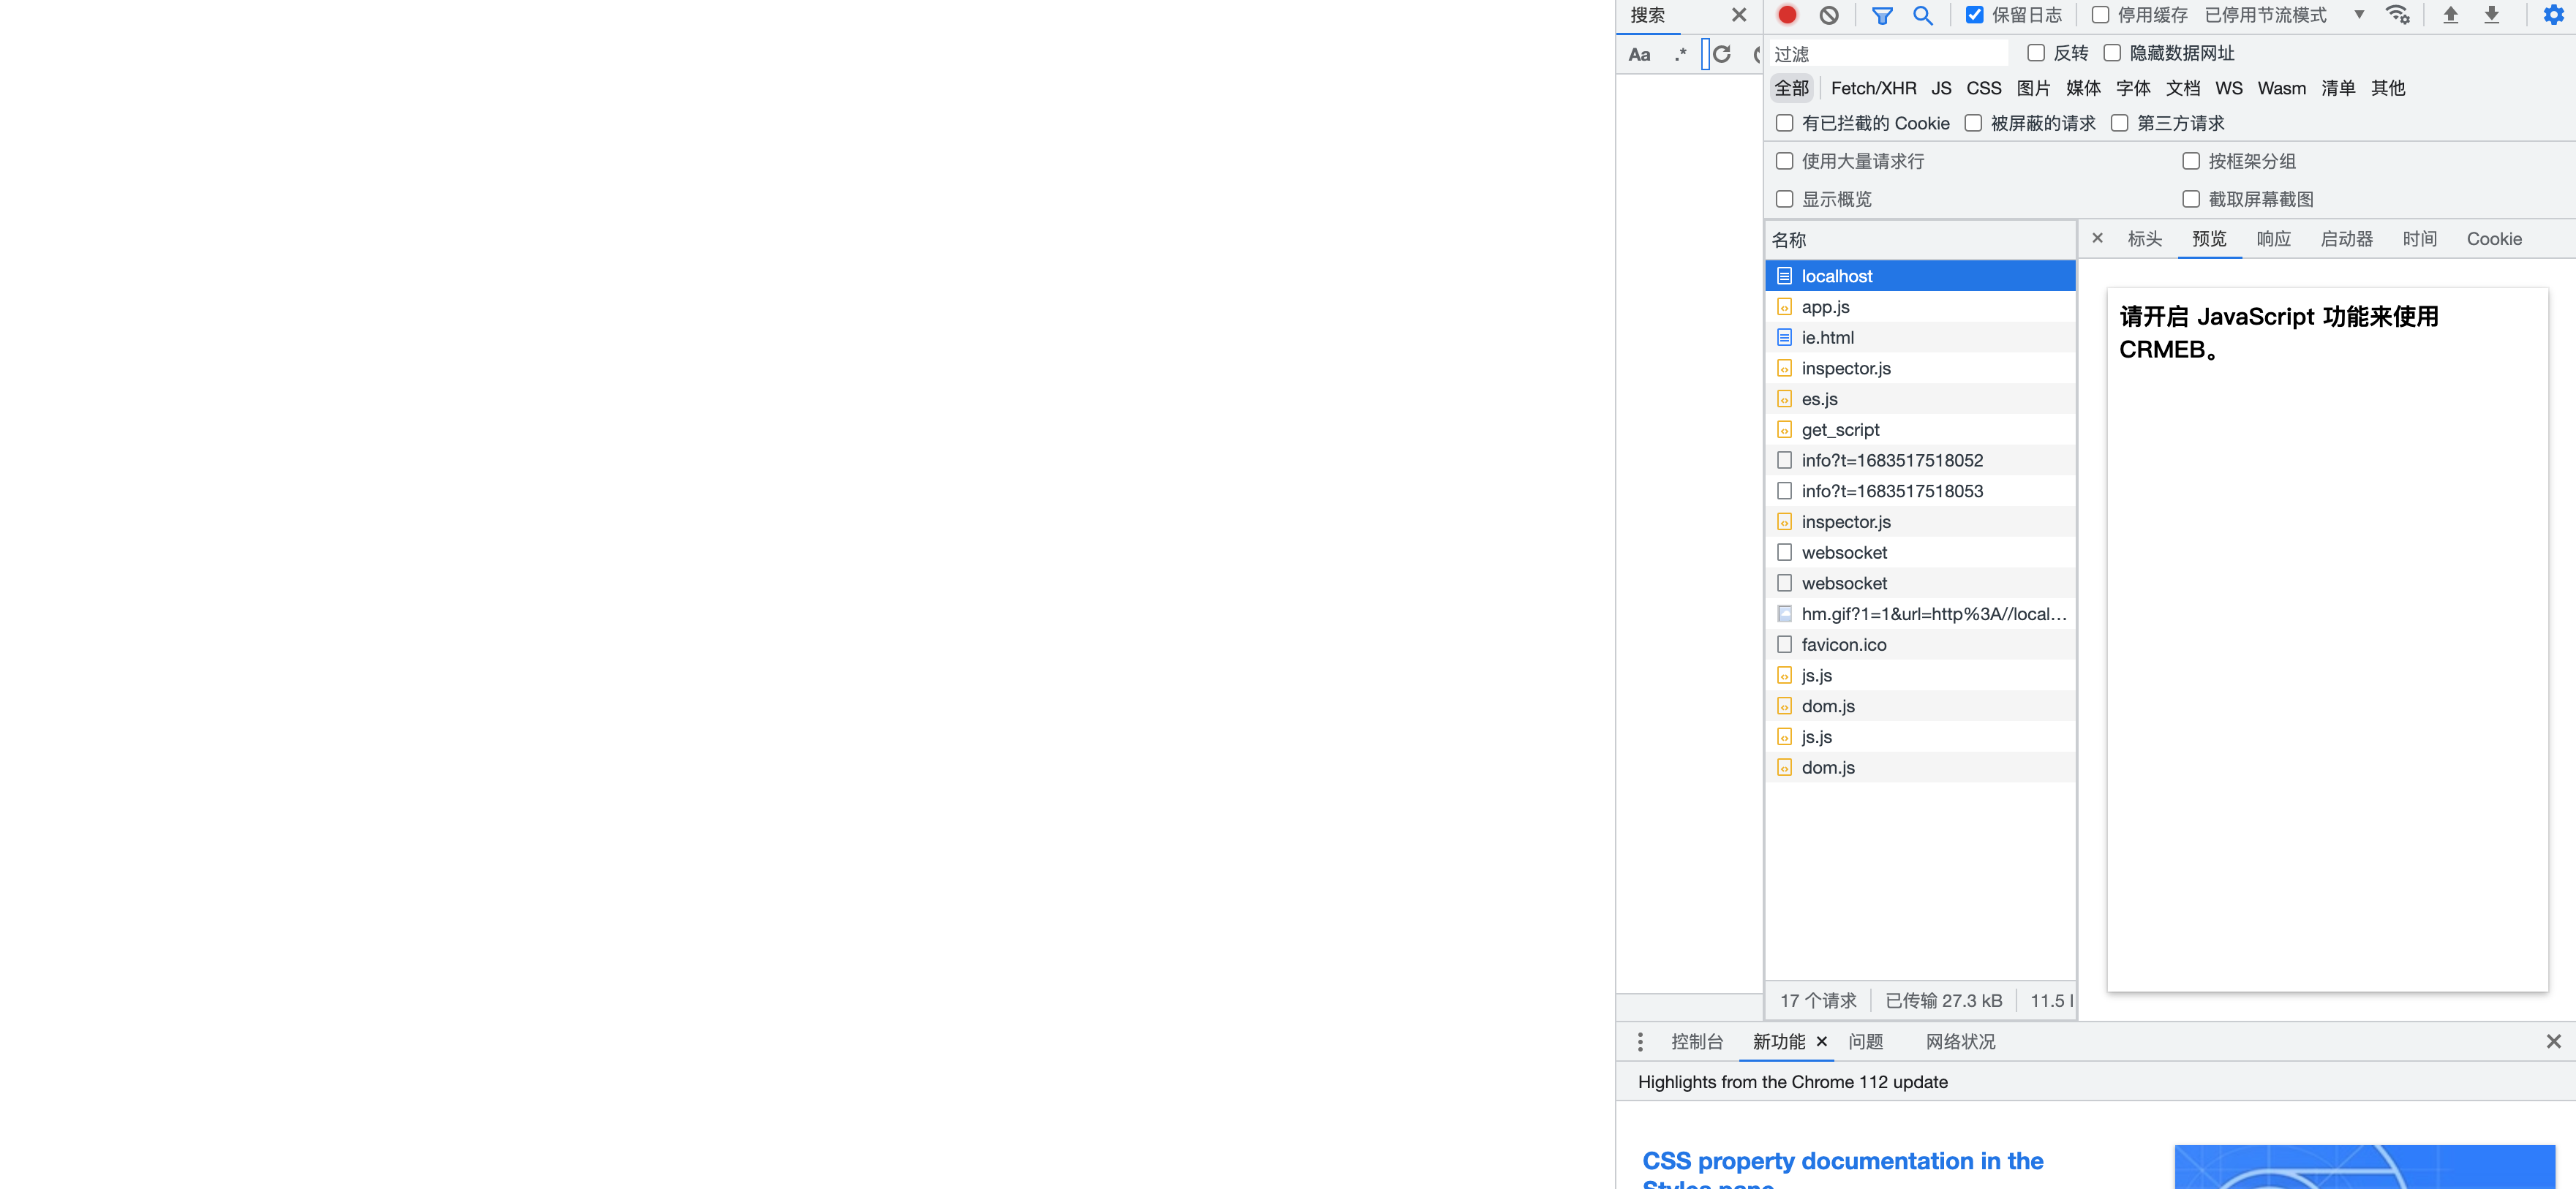
Task: Switch to the 响应 tab
Action: [2273, 239]
